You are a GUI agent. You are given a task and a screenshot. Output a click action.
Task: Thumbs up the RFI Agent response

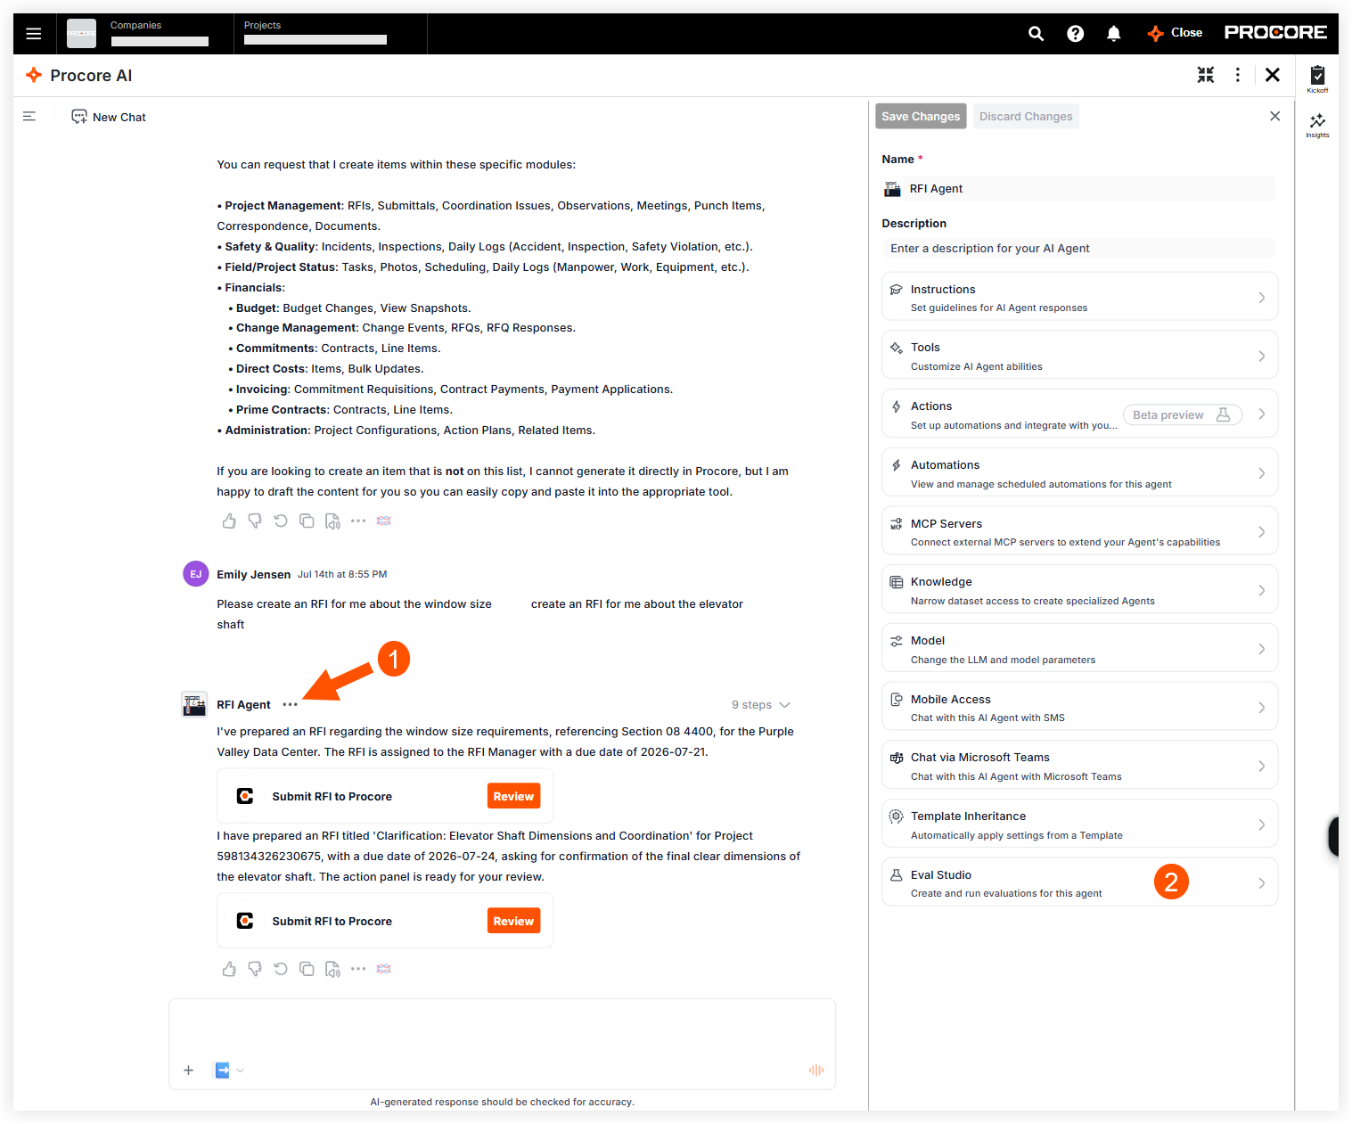(229, 969)
